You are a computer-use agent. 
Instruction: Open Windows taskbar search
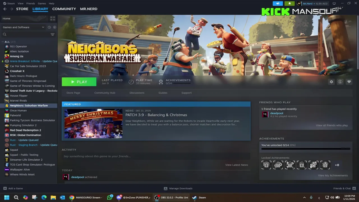coord(16,198)
